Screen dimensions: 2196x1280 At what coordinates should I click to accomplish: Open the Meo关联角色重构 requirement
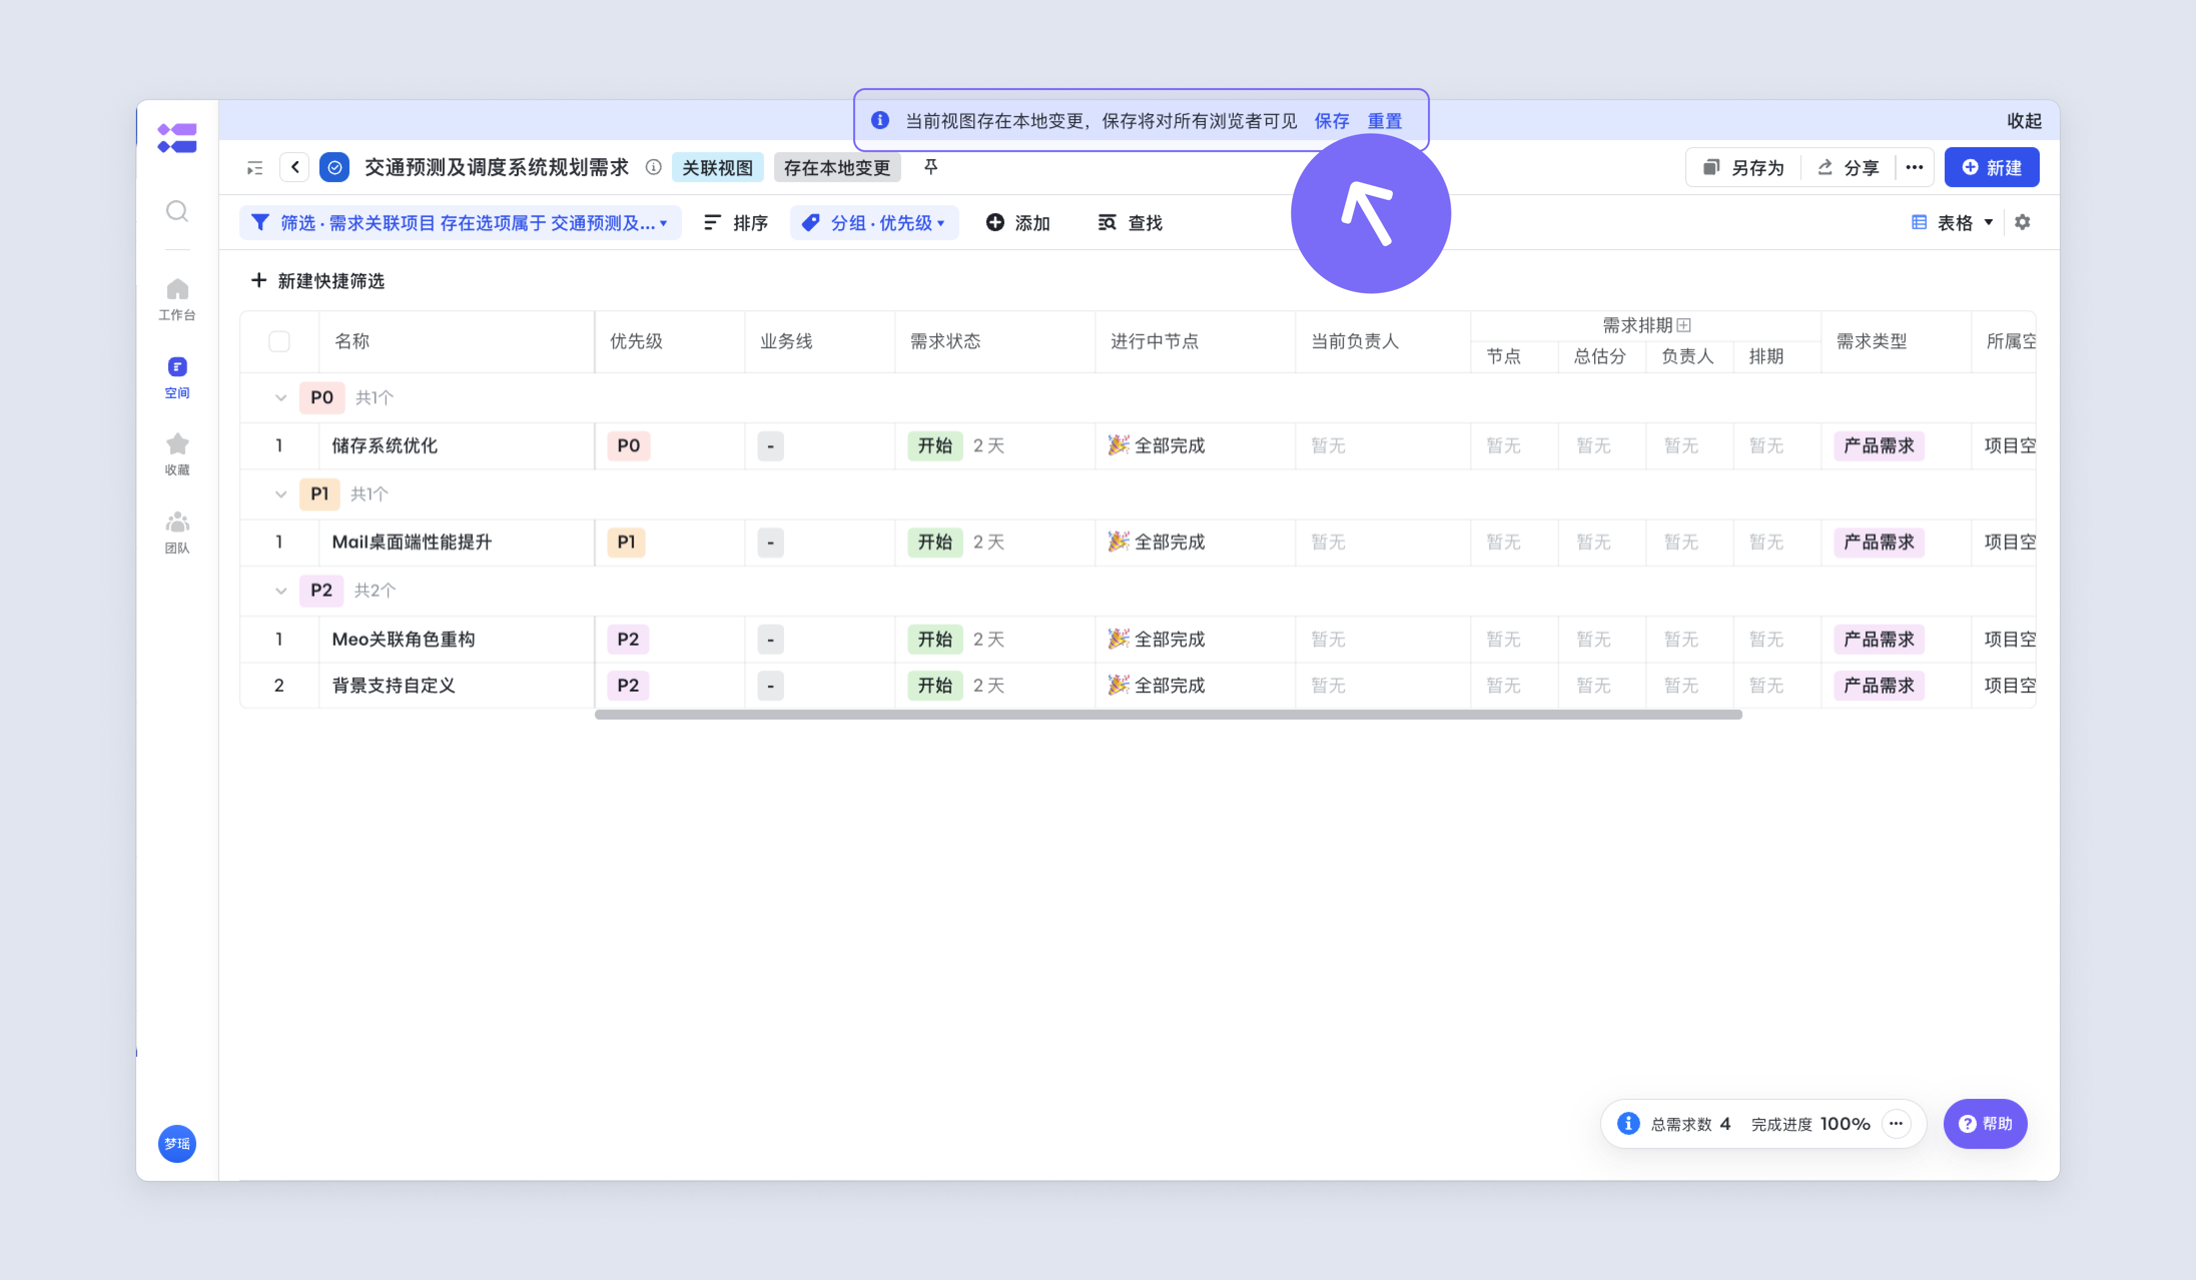(403, 639)
